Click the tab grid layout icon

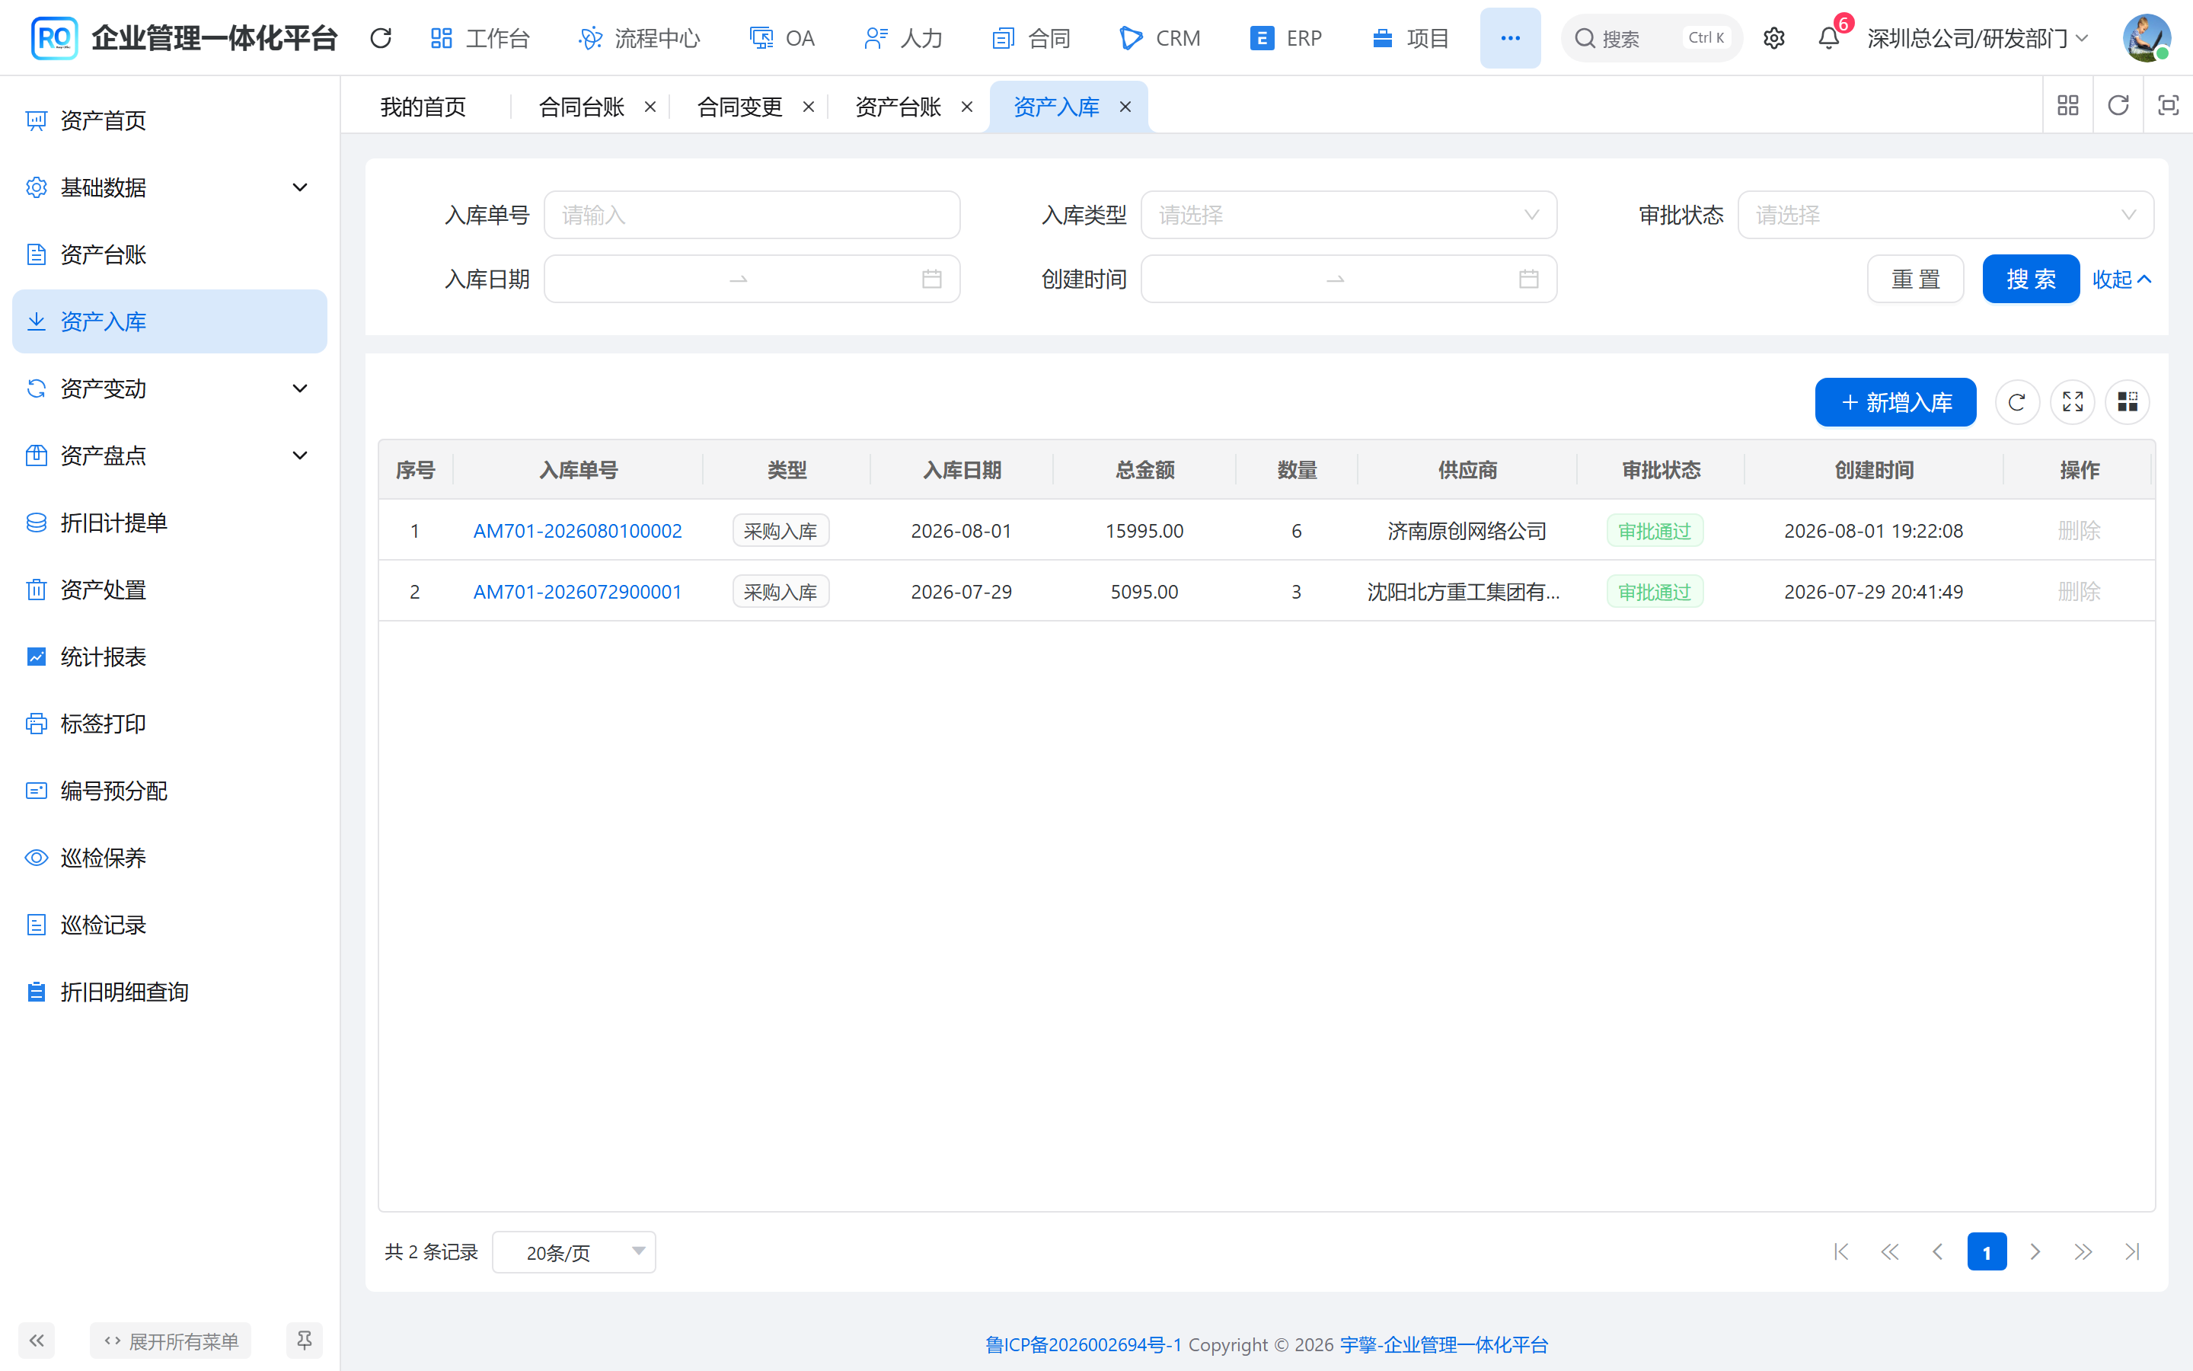[x=2068, y=106]
